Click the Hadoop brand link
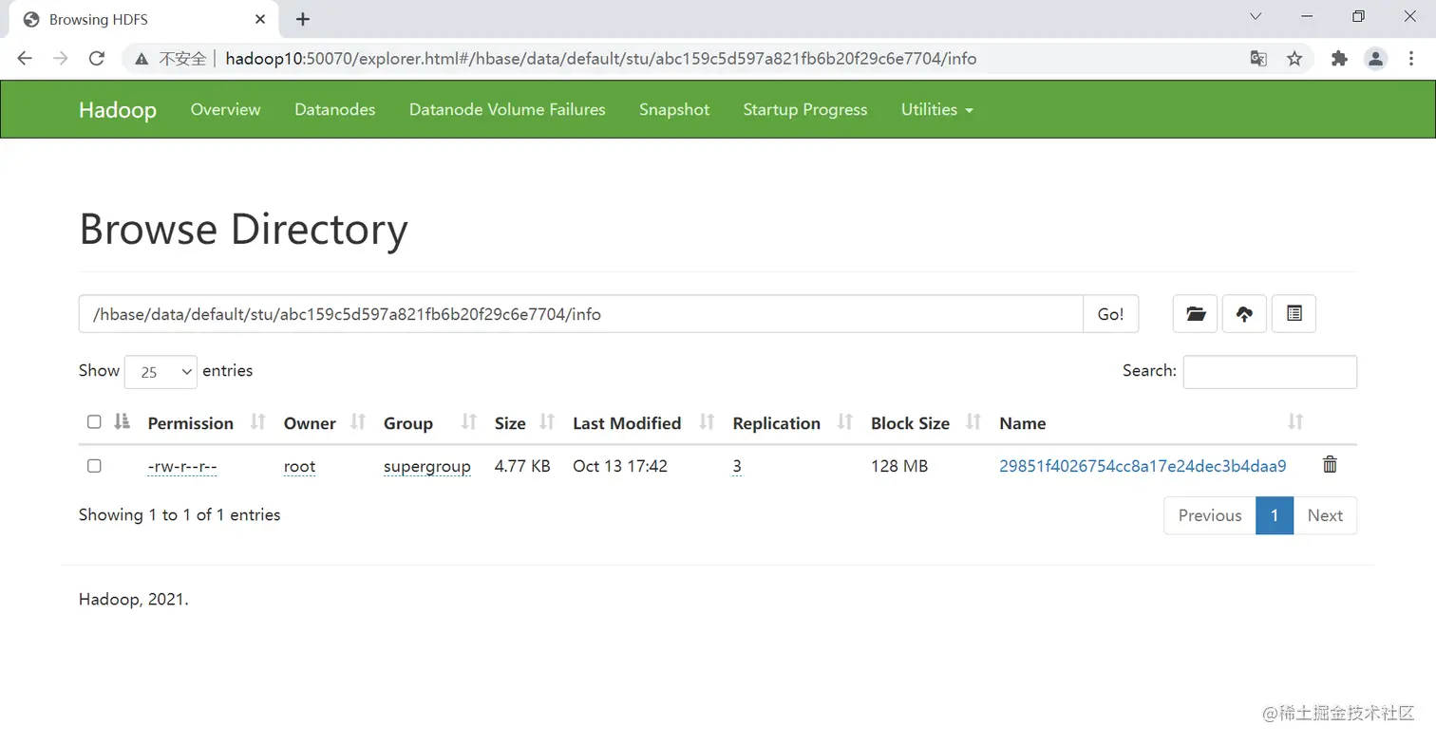 118,110
